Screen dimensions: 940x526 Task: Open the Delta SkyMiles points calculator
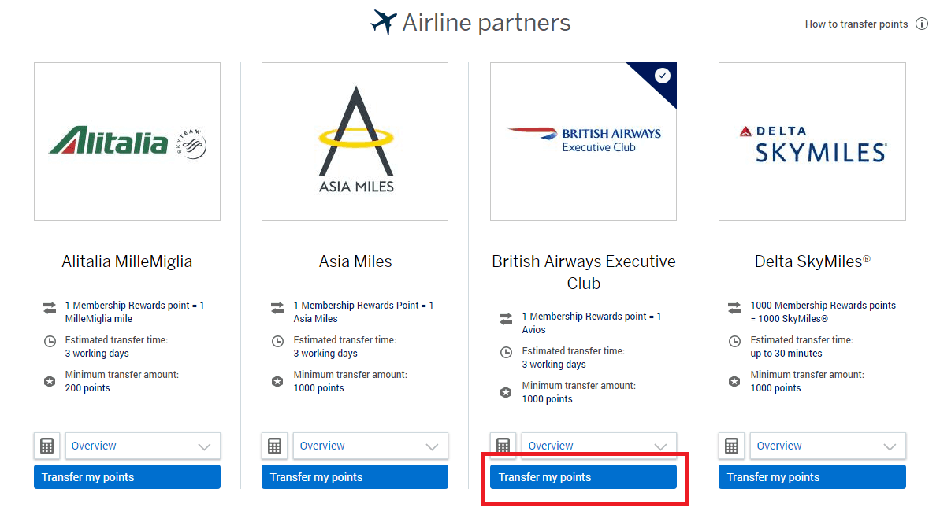tap(731, 446)
